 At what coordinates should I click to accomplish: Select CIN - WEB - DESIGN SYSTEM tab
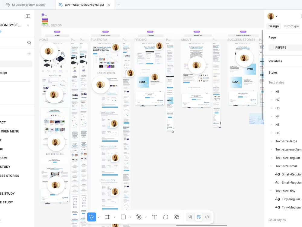84,5
